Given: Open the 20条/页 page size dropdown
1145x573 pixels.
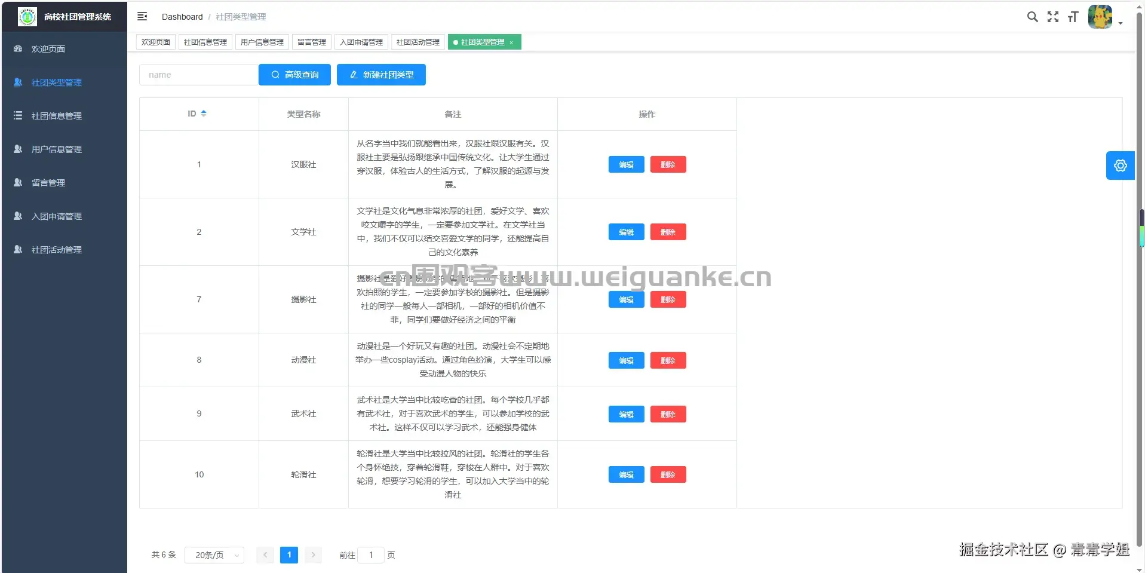Looking at the screenshot, I should pyautogui.click(x=214, y=555).
